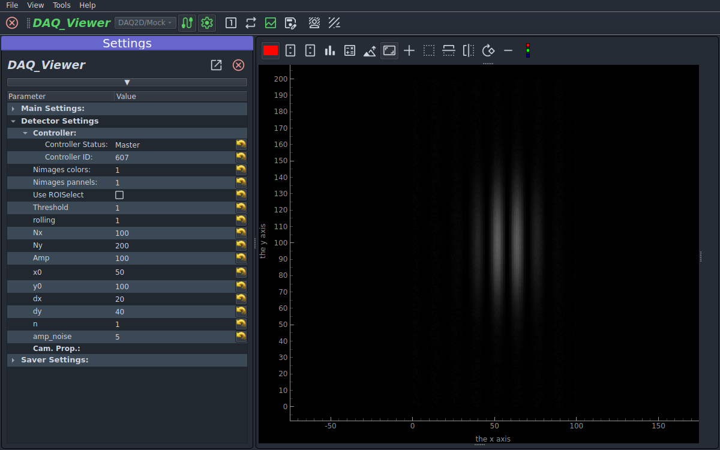The height and width of the screenshot is (450, 720).
Task: Select the n parameter value 1
Action: 118,324
